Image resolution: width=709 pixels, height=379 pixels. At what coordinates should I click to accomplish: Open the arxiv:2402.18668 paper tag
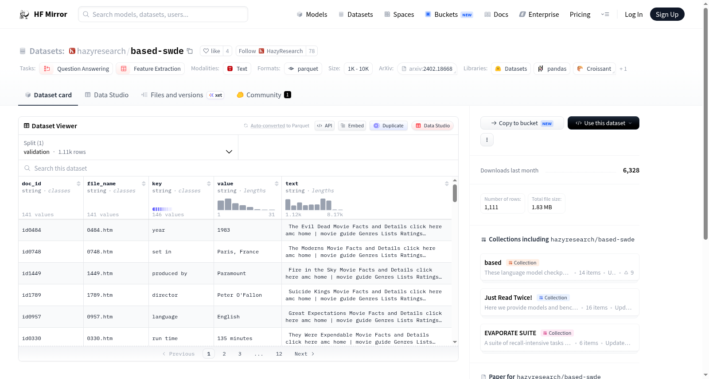tap(427, 69)
